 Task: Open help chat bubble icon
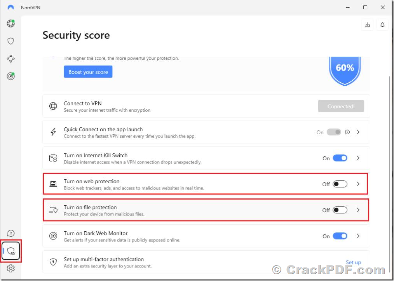tap(10, 233)
